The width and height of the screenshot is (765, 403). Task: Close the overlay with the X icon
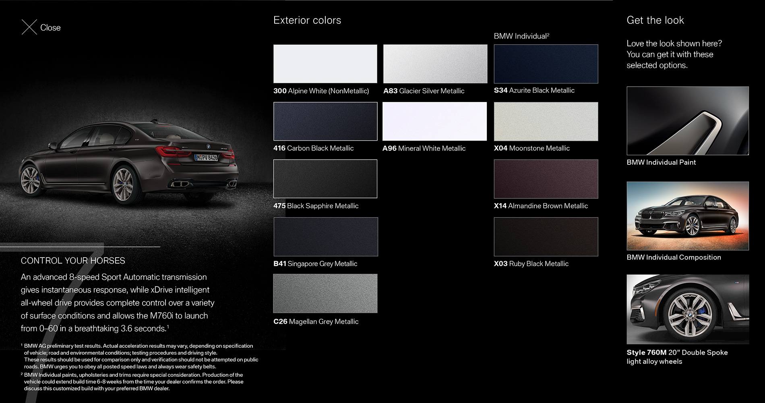(29, 27)
